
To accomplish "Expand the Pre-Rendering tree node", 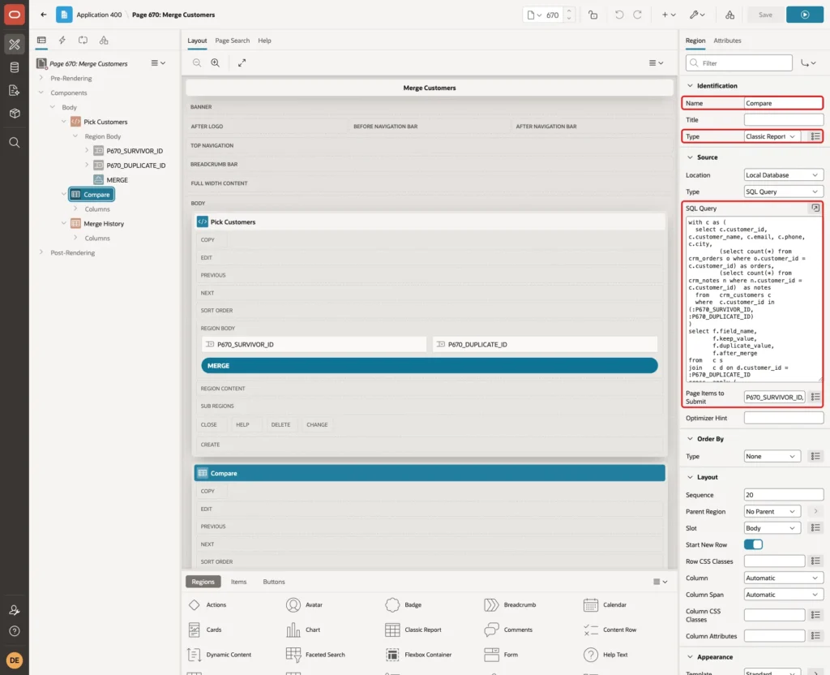I will click(x=41, y=78).
